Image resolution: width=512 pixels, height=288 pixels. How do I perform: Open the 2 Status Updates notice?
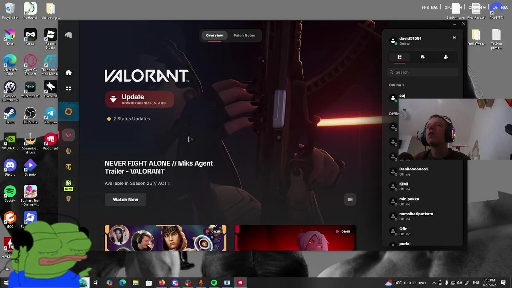pyautogui.click(x=128, y=119)
